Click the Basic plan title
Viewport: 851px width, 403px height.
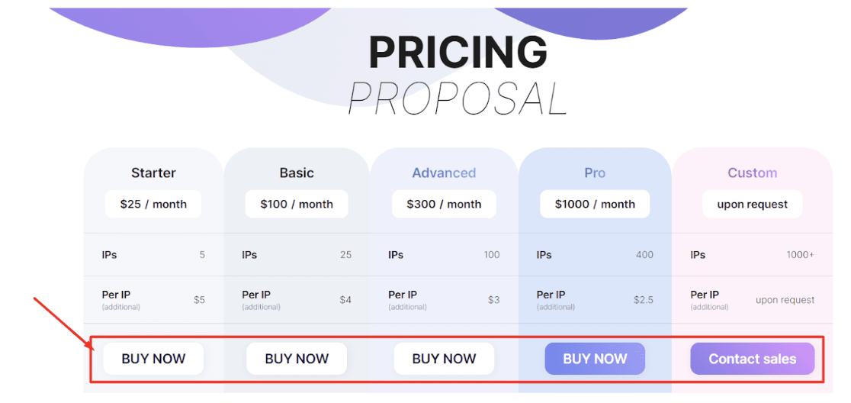(297, 173)
